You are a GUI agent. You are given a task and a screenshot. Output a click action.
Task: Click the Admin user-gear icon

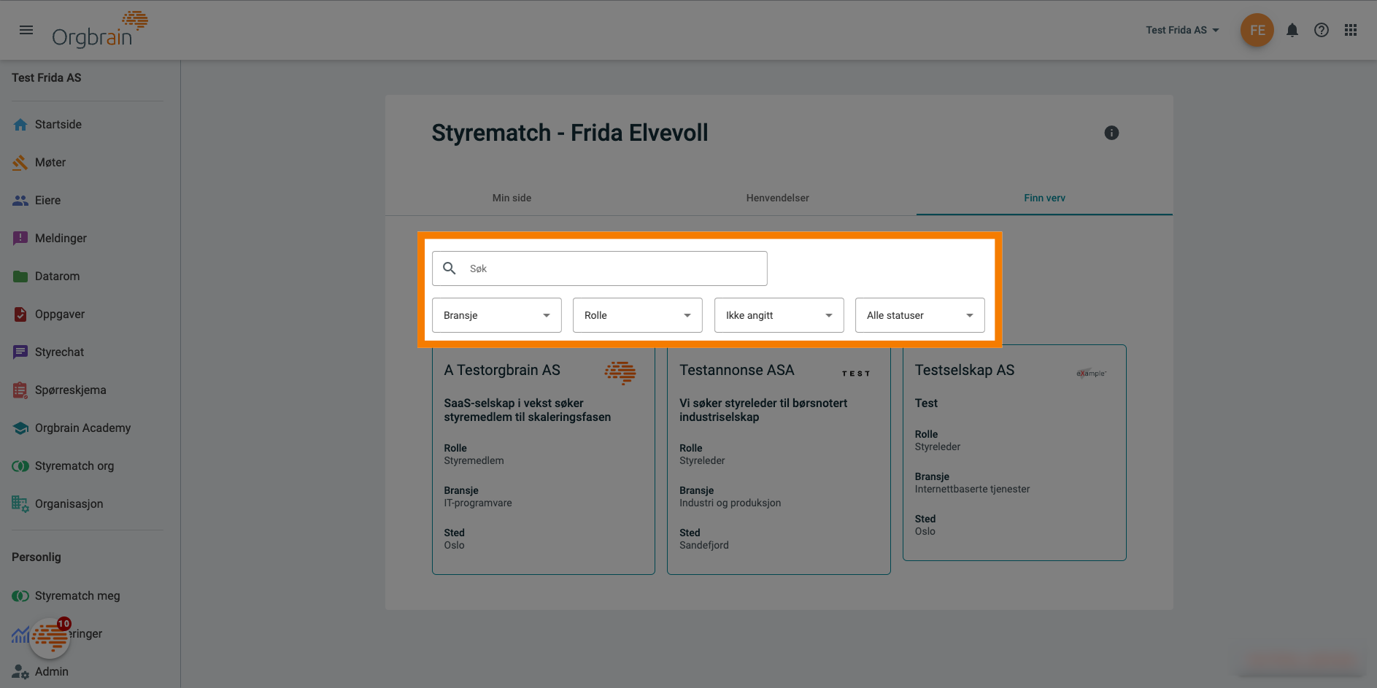point(20,672)
